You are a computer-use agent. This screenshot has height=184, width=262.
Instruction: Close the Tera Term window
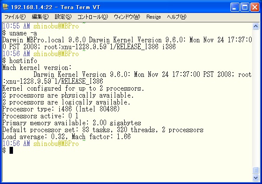click(x=255, y=7)
